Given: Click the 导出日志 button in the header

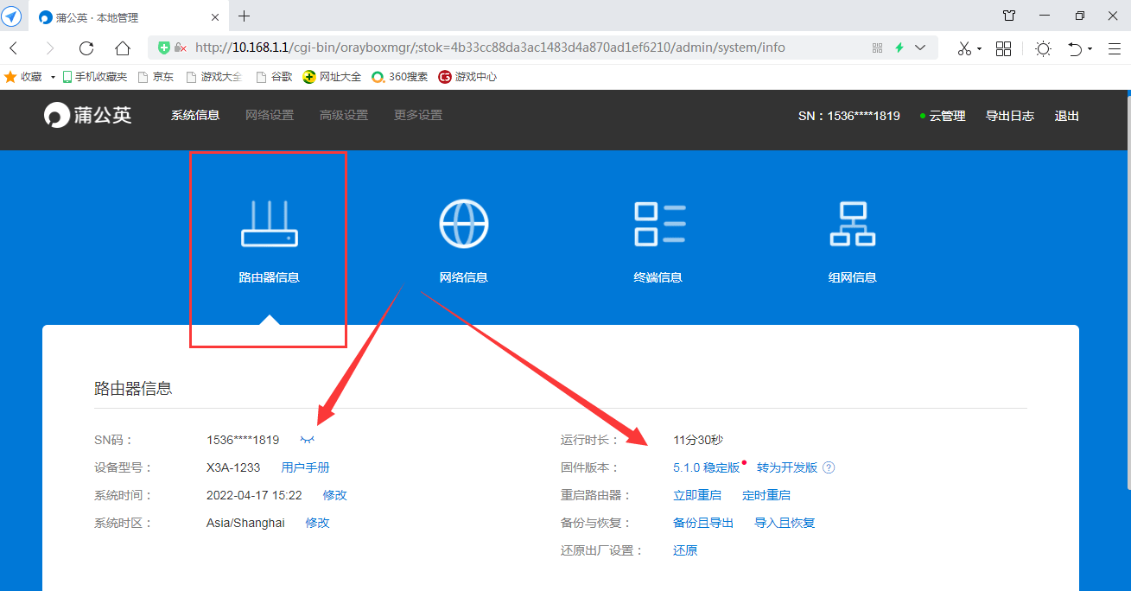Looking at the screenshot, I should (1009, 116).
